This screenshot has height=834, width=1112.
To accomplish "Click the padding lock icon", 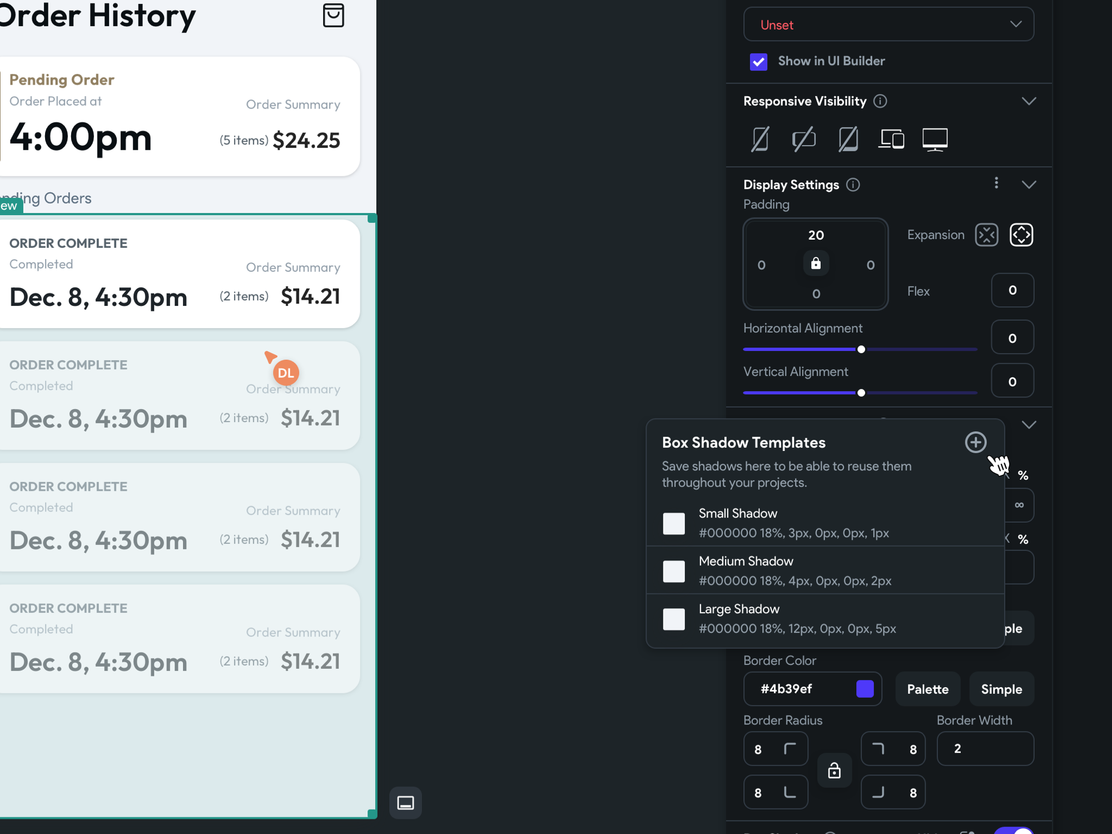I will 816,264.
